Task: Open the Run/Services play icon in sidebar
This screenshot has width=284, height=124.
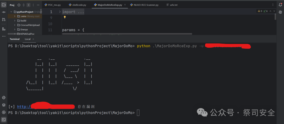Action: 4,112
